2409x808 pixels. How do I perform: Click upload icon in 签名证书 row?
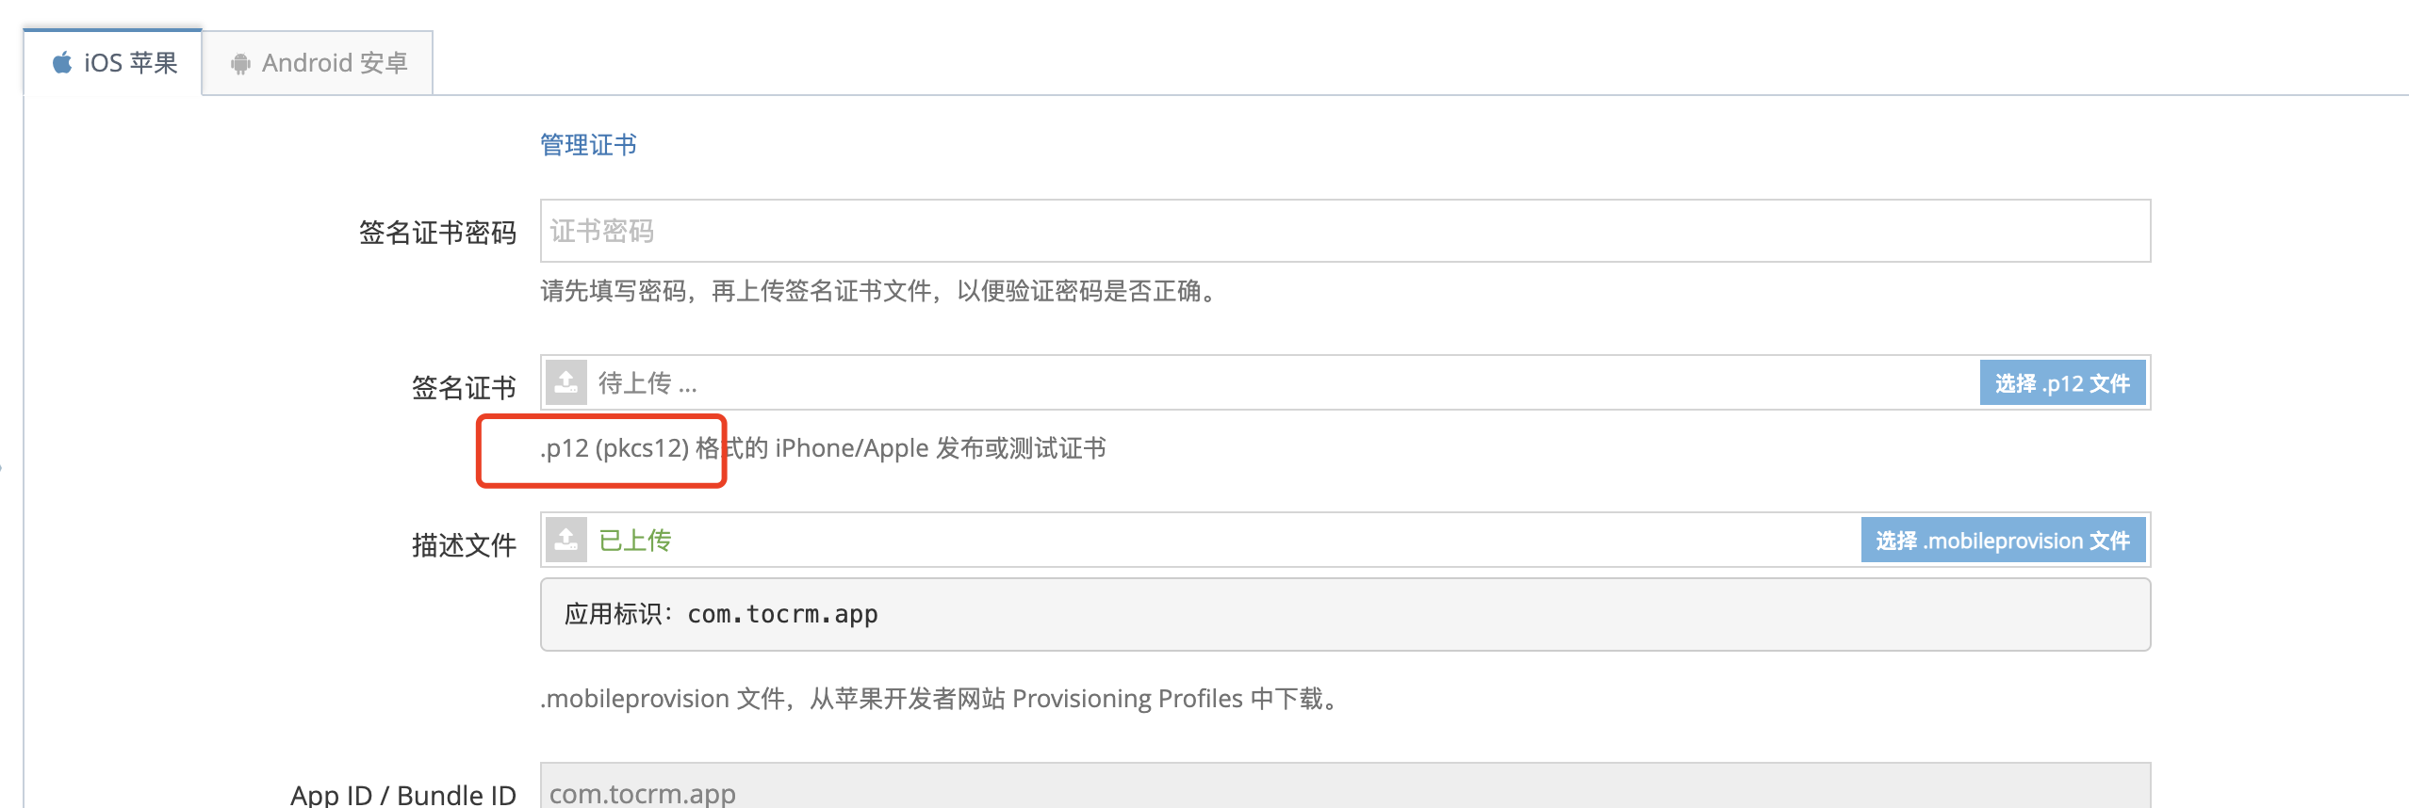[566, 382]
